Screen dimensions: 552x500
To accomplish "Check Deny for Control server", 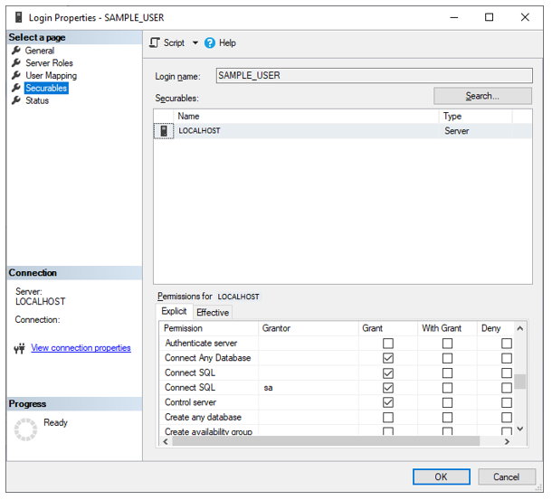I will tap(507, 402).
